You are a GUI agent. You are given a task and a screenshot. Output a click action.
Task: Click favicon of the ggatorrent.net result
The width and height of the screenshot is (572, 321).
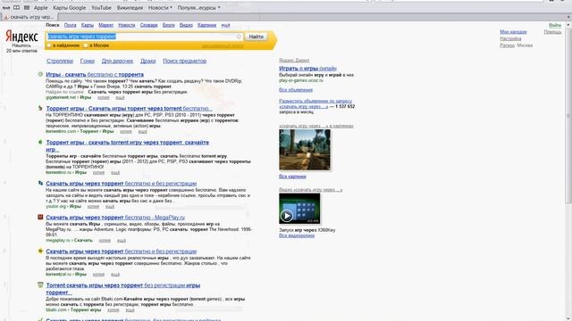(x=40, y=74)
